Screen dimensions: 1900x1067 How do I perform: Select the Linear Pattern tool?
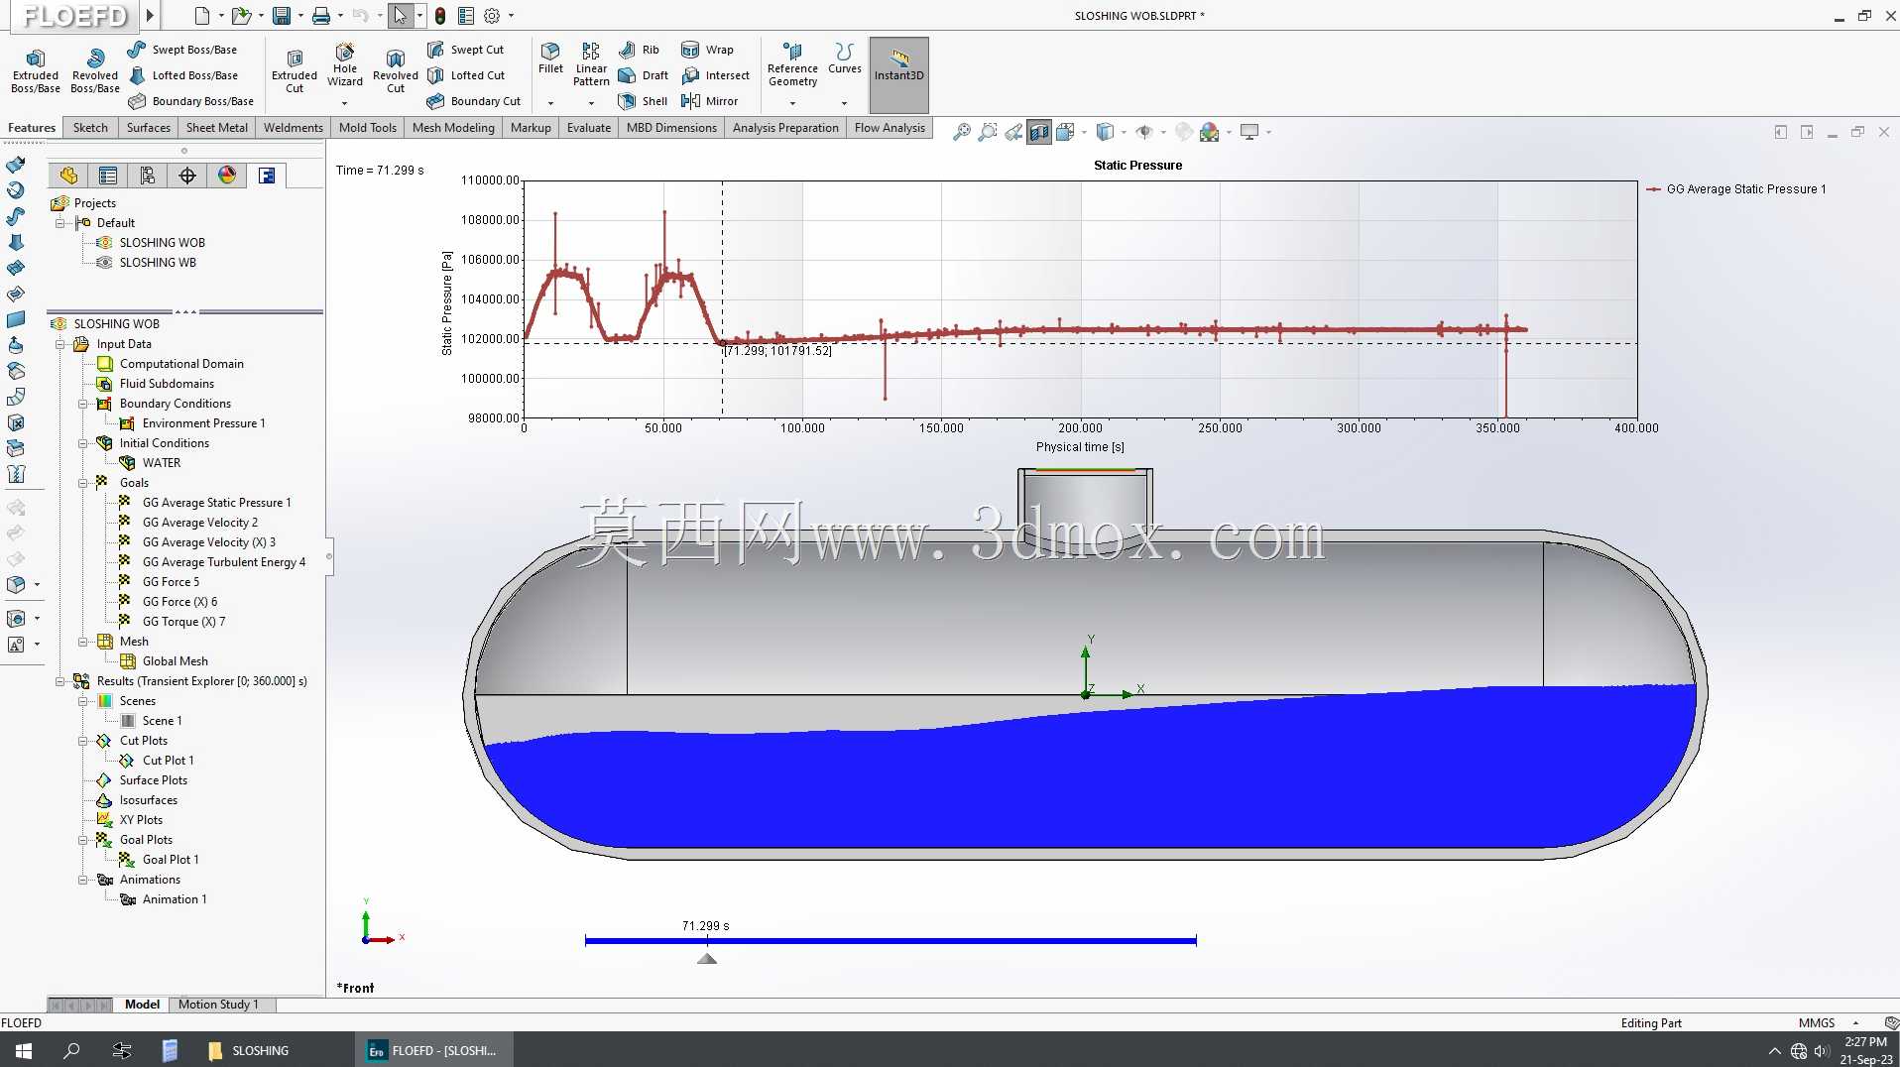tap(591, 64)
